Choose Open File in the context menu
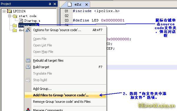The image size is (177, 111). pyautogui.click(x=65, y=39)
